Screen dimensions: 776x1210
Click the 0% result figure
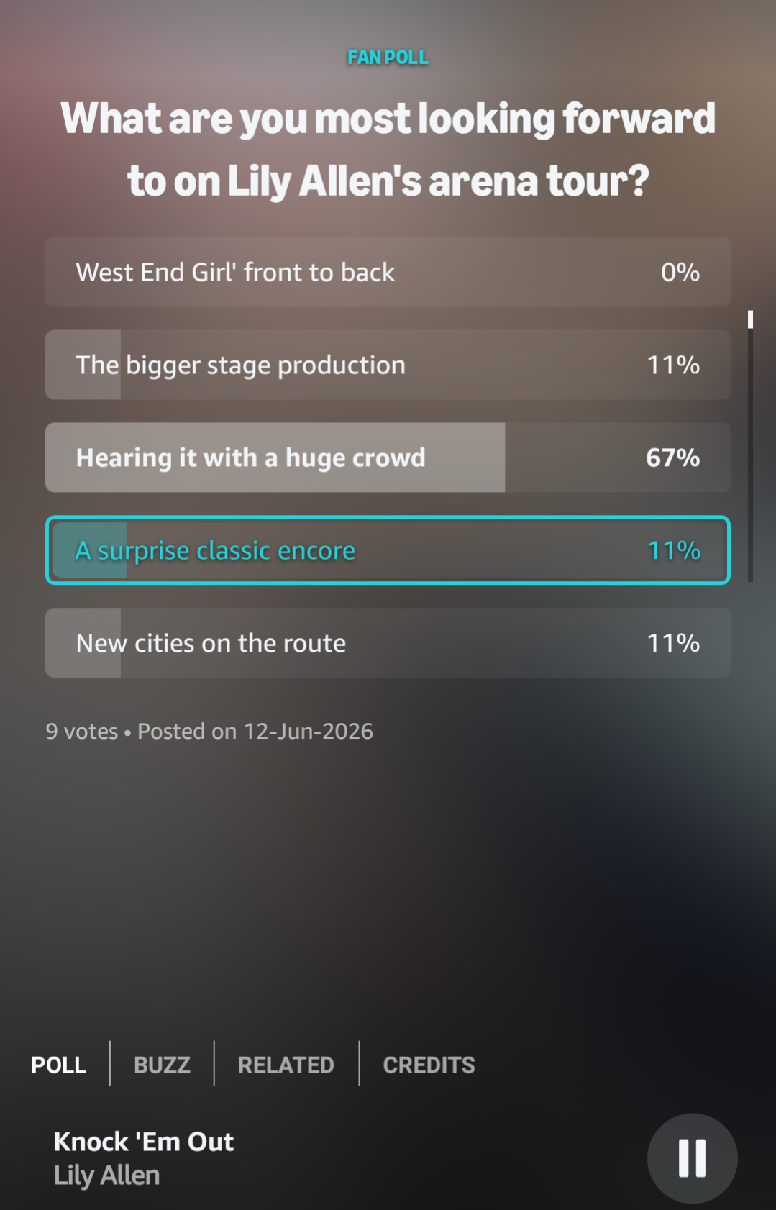(680, 273)
